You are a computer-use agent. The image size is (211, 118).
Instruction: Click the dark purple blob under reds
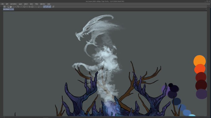click(x=201, y=94)
